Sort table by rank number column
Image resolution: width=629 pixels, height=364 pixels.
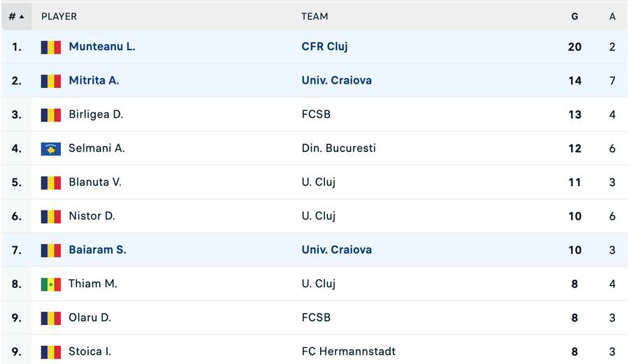click(17, 17)
